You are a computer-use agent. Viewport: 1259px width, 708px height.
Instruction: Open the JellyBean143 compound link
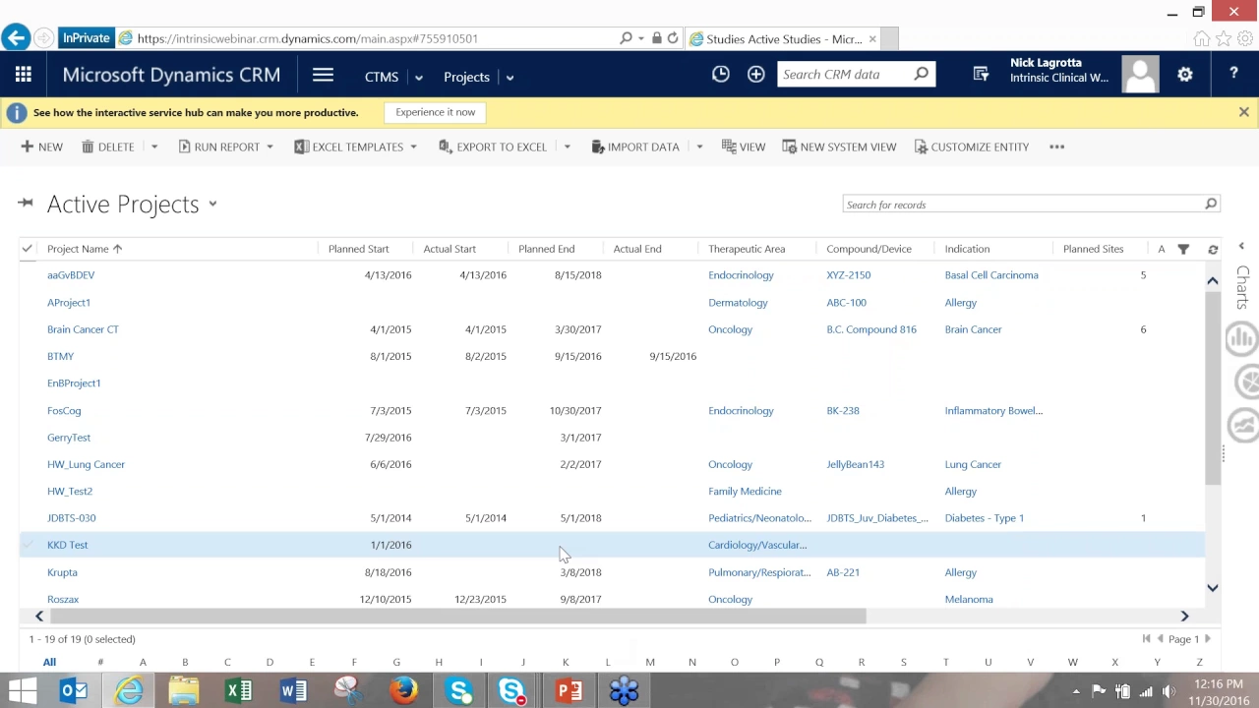(x=855, y=464)
